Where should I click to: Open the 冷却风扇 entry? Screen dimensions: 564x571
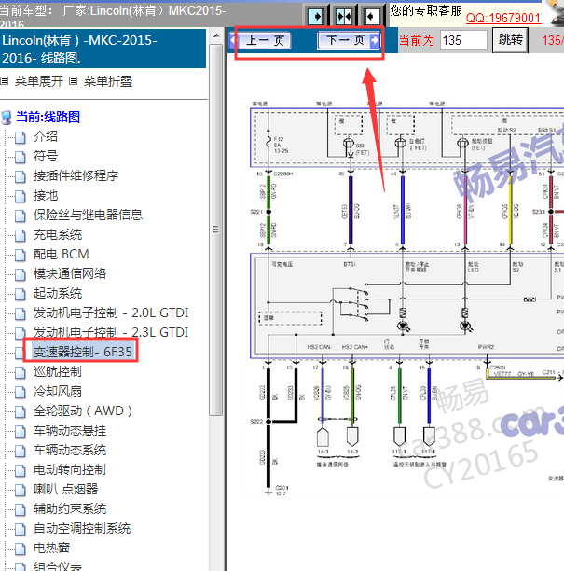[58, 391]
